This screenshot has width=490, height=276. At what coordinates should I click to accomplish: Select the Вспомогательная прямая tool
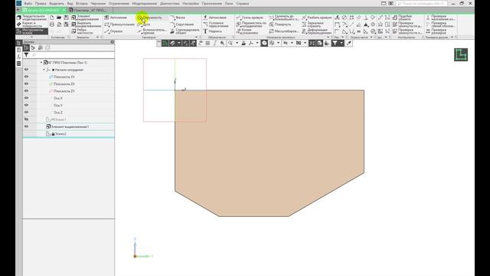[152, 31]
